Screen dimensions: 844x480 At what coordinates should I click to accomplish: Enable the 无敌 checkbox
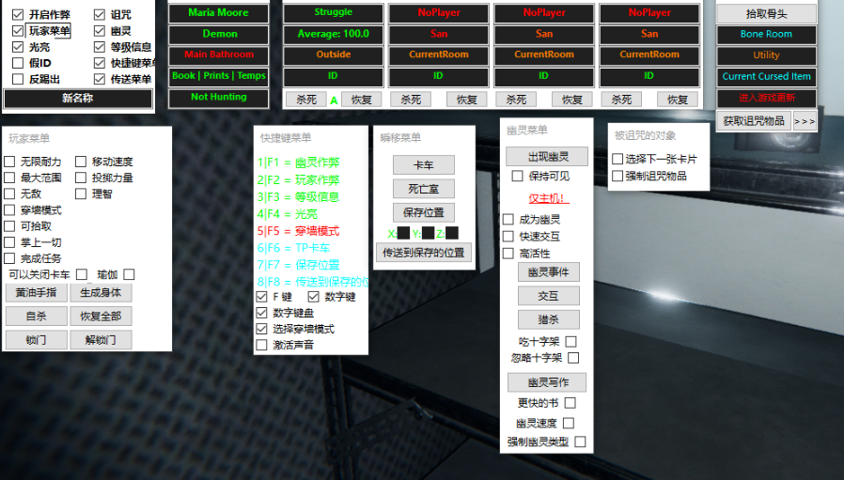coord(9,194)
